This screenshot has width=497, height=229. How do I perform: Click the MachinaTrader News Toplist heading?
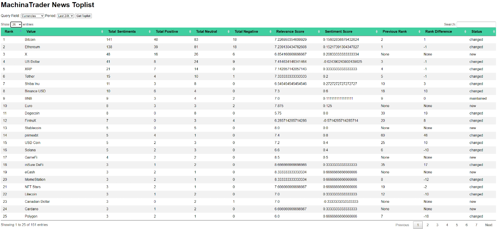click(47, 5)
